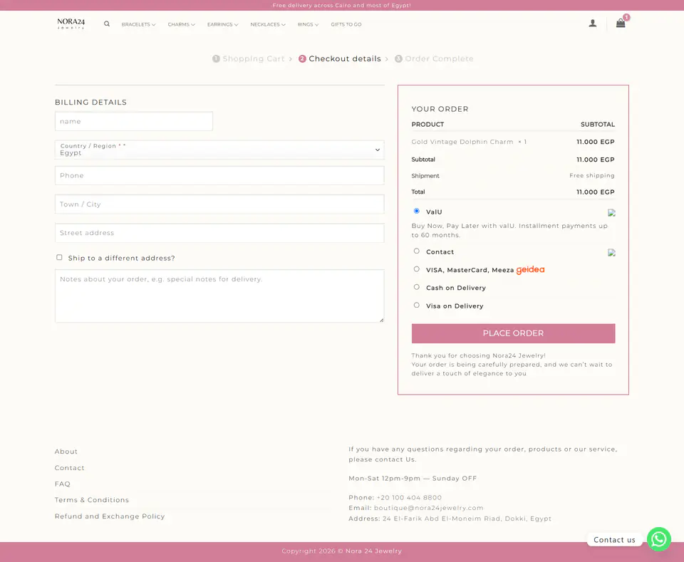Open Terms & Conditions footer link
This screenshot has height=562, width=684.
[x=92, y=500]
